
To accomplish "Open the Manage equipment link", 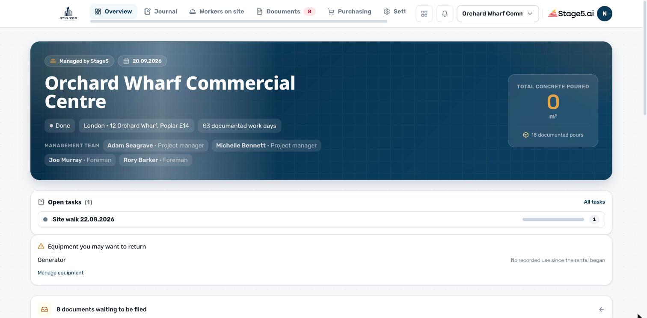I will [x=61, y=273].
